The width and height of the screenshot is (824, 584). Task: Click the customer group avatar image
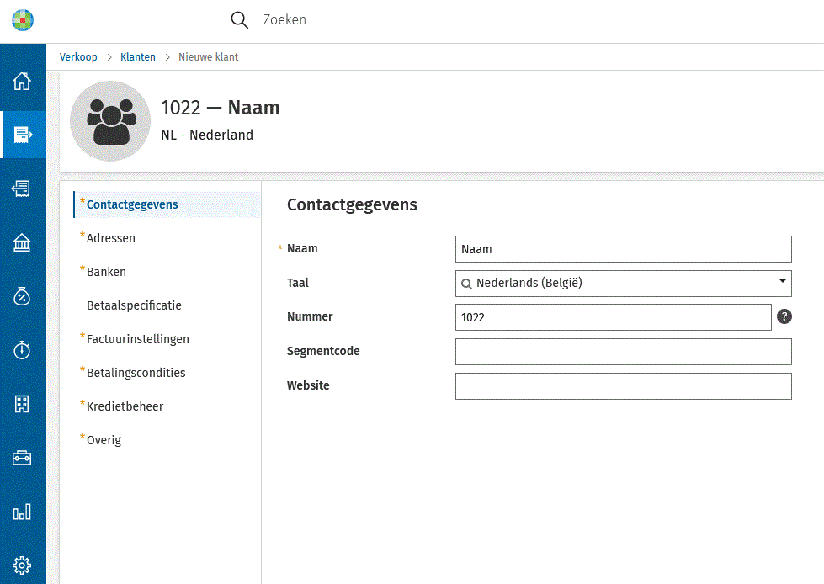(x=110, y=121)
